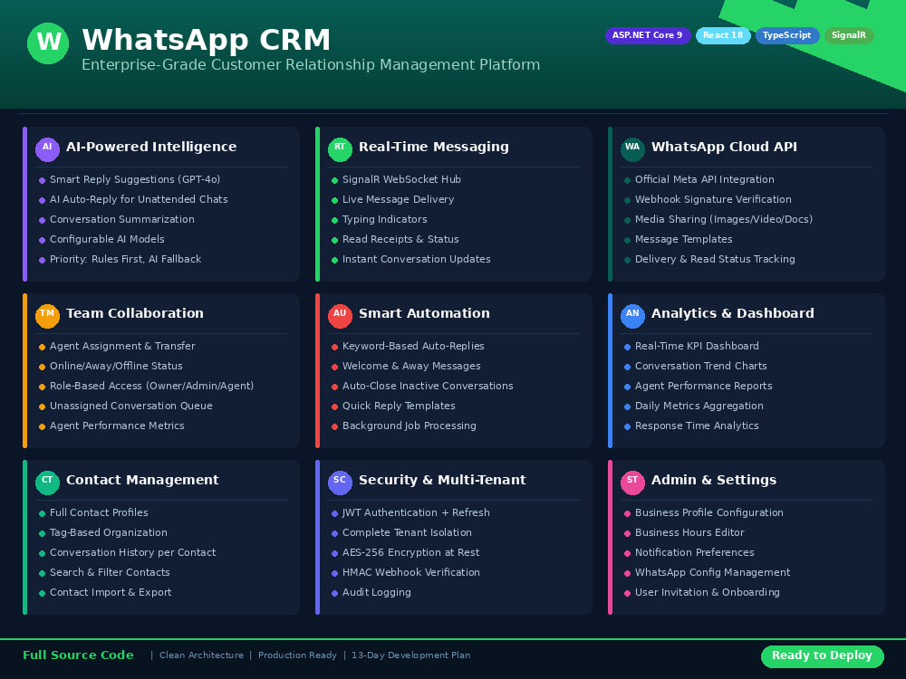
Task: Click the red AU Smart Automation icon
Action: click(340, 316)
